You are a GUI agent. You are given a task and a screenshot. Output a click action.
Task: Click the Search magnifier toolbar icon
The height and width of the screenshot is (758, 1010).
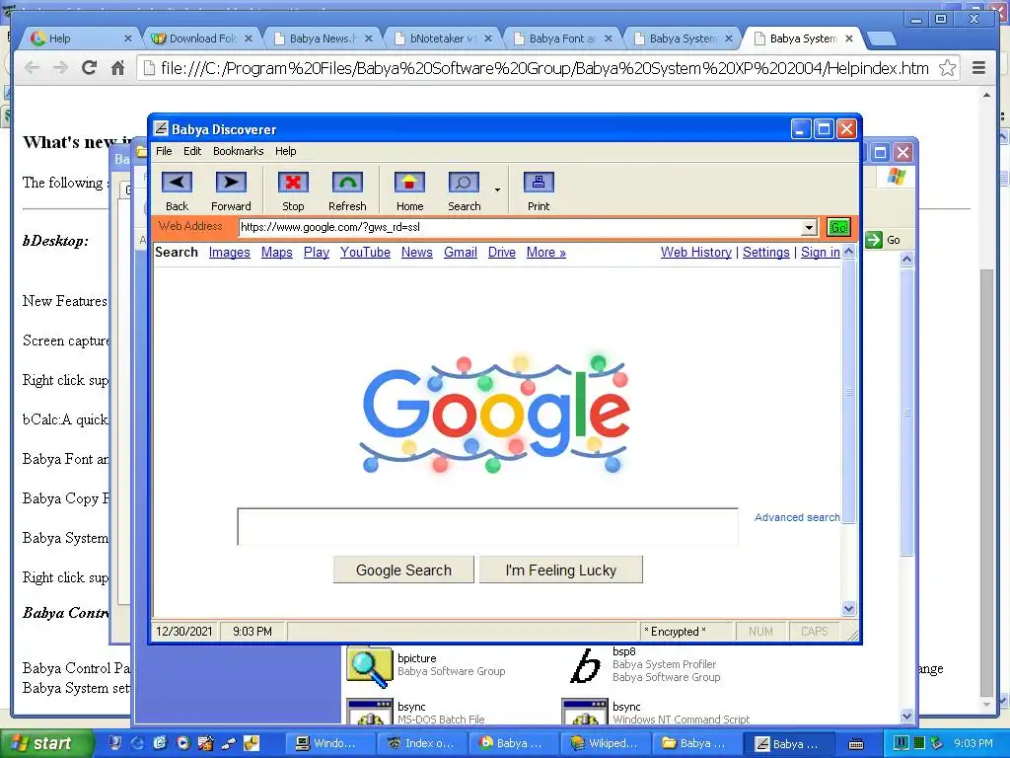click(x=464, y=183)
